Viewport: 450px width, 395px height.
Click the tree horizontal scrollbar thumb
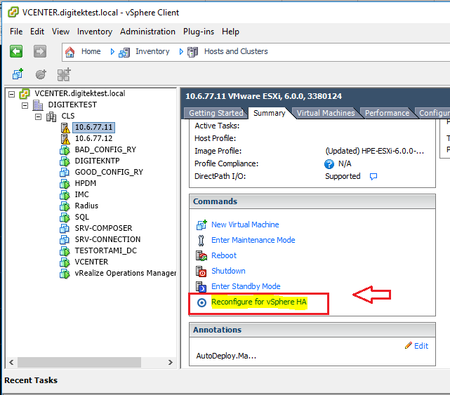pos(79,362)
